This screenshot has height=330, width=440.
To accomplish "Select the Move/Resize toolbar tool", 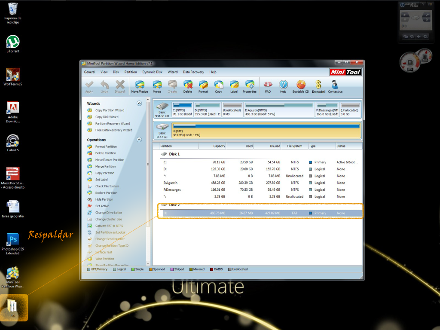I will coord(140,86).
